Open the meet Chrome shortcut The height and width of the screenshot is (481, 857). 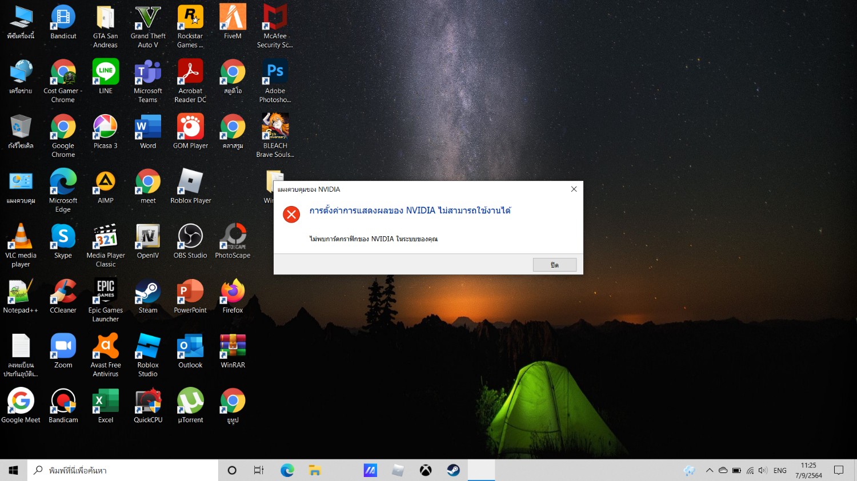click(x=148, y=187)
